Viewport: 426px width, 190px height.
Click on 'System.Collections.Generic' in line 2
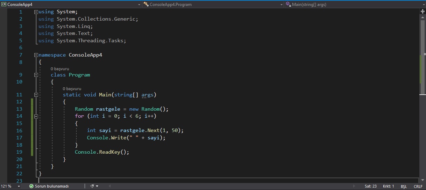tap(97, 19)
